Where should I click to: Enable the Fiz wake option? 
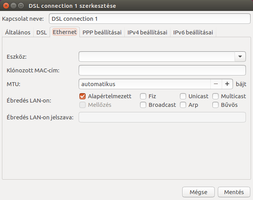click(143, 96)
